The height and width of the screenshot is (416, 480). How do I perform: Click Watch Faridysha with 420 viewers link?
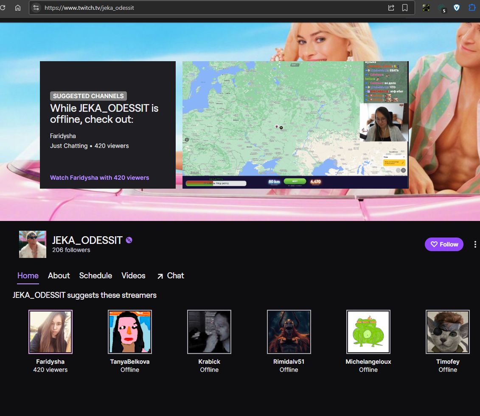pyautogui.click(x=99, y=178)
